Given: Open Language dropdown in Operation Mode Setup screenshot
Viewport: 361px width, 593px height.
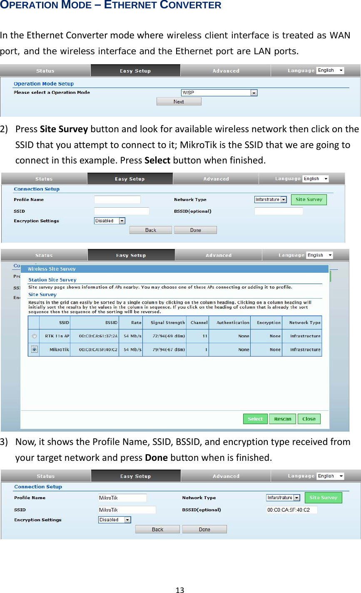Looking at the screenshot, I should [x=330, y=70].
